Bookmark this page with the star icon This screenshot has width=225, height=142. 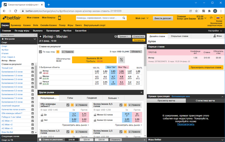click(196, 11)
